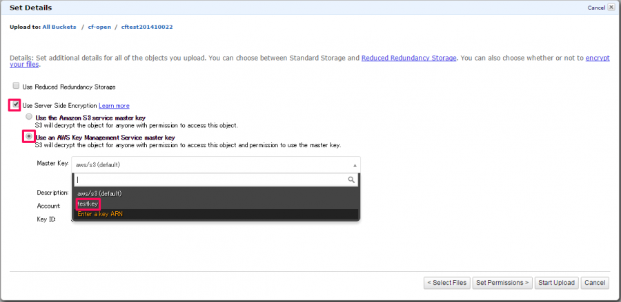621x302 pixels.
Task: Collapse the Master Key dropdown arrow
Action: coord(355,165)
